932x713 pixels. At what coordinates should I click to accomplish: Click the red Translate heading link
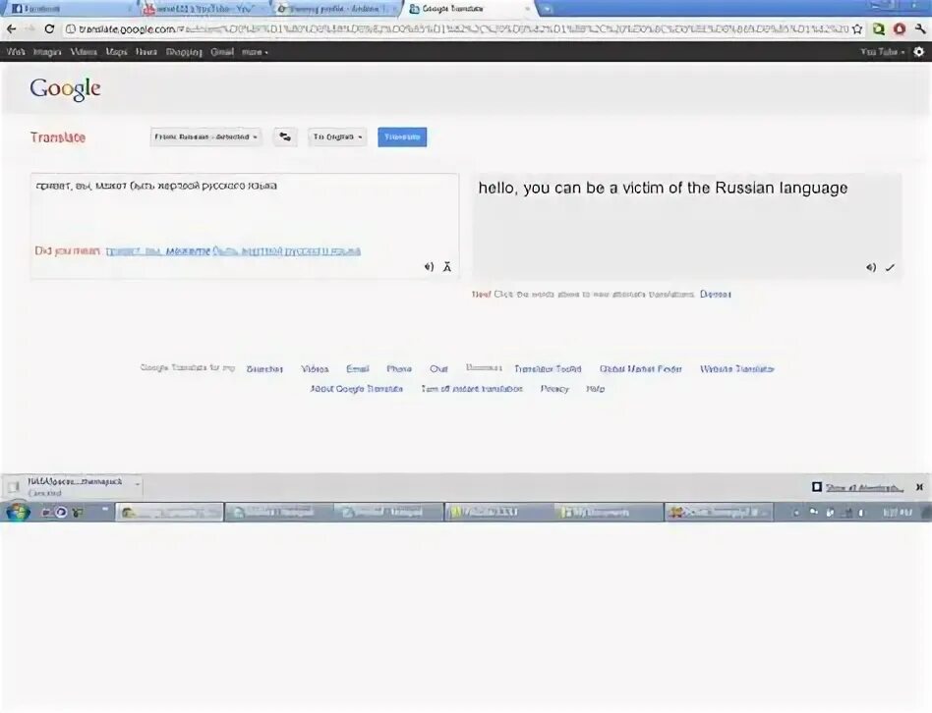[58, 137]
